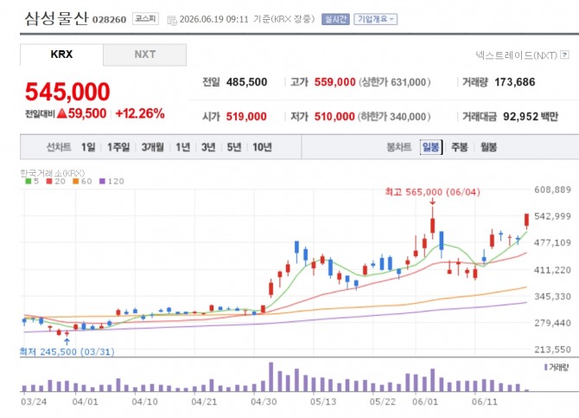Click the 542,999 price axis label
579x418 pixels.
pyautogui.click(x=552, y=216)
